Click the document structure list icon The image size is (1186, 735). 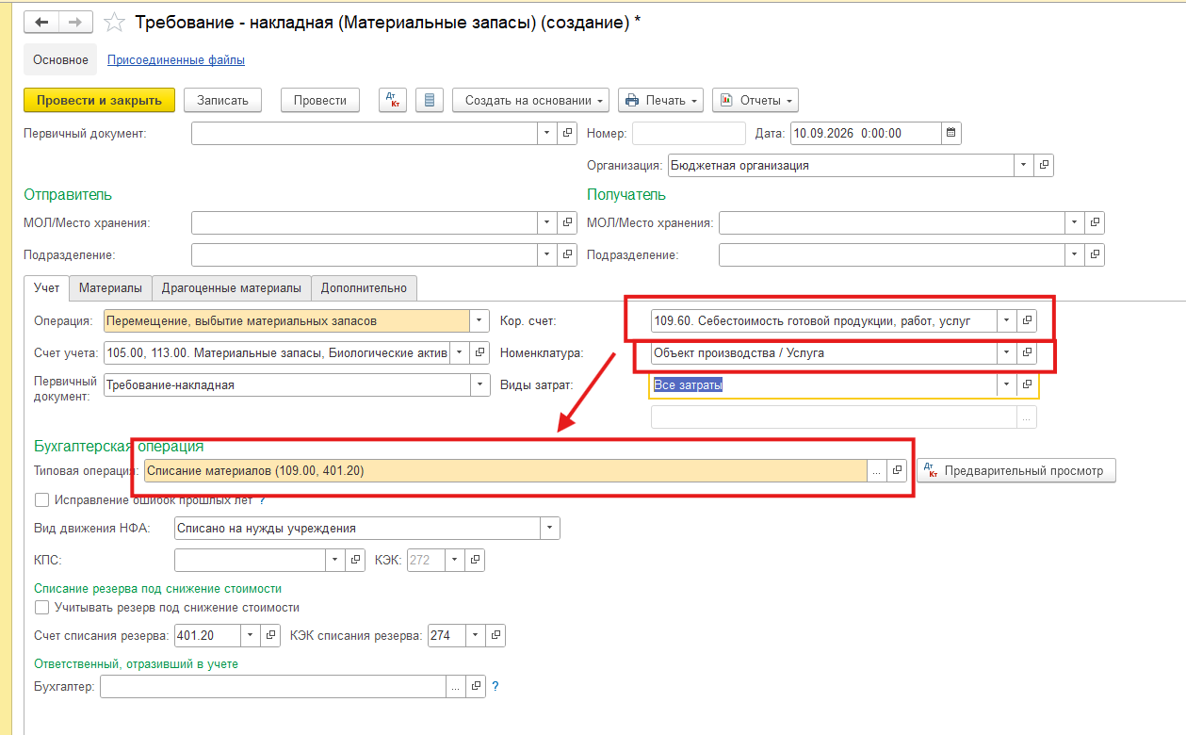click(430, 100)
